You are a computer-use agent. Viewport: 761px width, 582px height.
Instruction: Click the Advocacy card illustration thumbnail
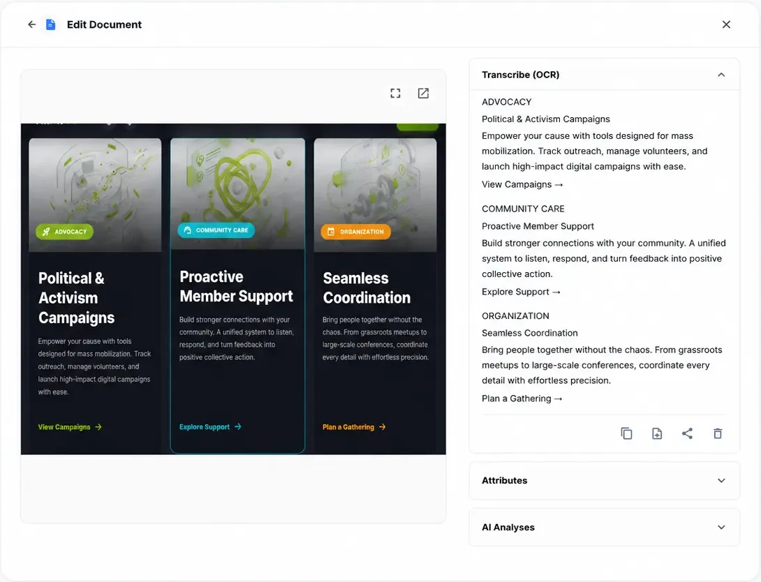pyautogui.click(x=95, y=195)
